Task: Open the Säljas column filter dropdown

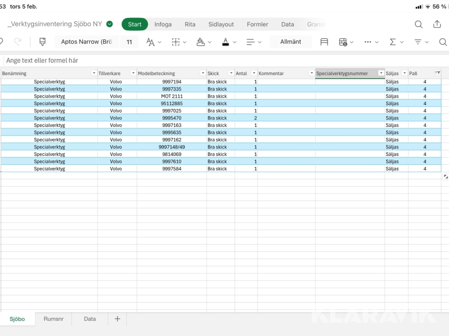Action: (404, 73)
